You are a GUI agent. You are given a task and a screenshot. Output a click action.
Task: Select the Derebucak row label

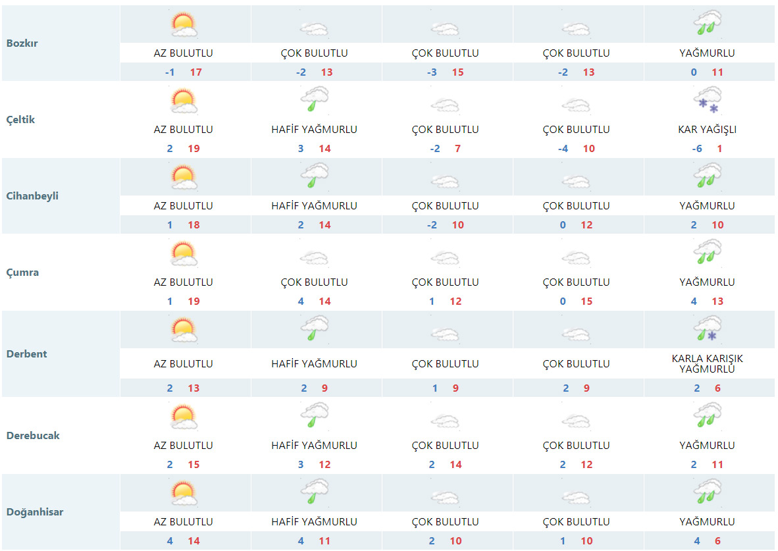coord(33,436)
